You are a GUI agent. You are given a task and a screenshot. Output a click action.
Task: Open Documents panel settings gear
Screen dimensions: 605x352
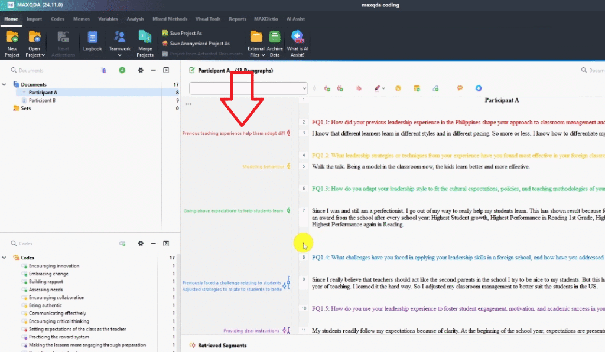coord(141,70)
